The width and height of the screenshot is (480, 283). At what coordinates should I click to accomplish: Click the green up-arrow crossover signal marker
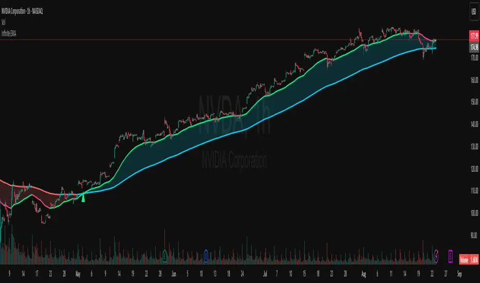click(x=83, y=197)
